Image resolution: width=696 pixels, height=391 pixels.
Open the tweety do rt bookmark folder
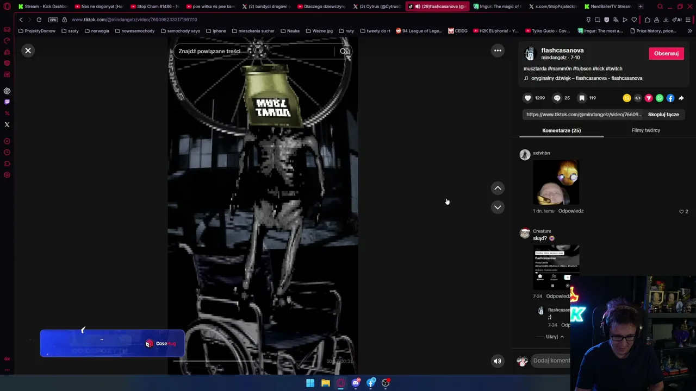point(375,31)
